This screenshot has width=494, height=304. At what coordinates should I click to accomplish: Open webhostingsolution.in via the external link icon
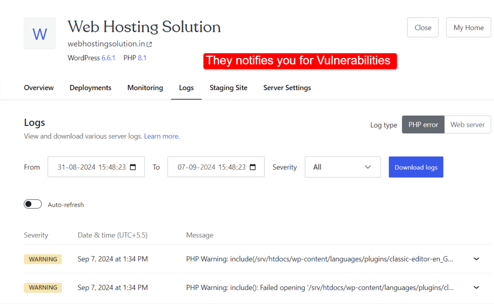[149, 44]
